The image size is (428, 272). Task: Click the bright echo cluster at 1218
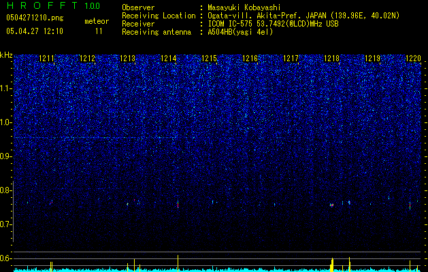(x=331, y=205)
